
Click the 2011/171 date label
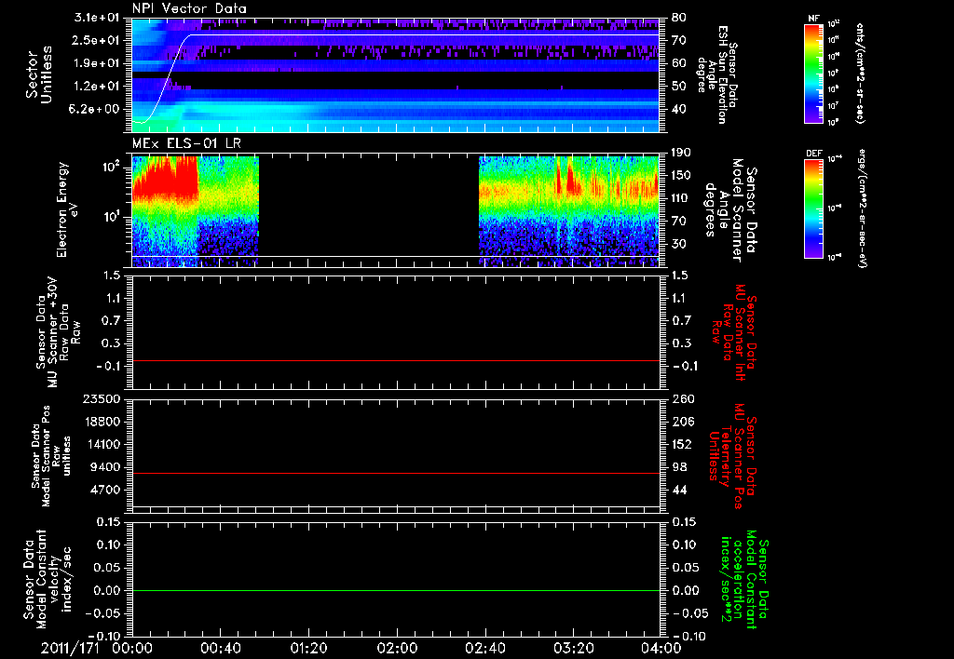point(69,648)
